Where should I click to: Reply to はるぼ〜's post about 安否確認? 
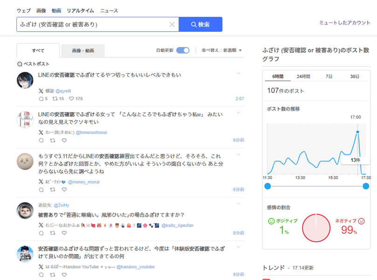tap(41, 275)
